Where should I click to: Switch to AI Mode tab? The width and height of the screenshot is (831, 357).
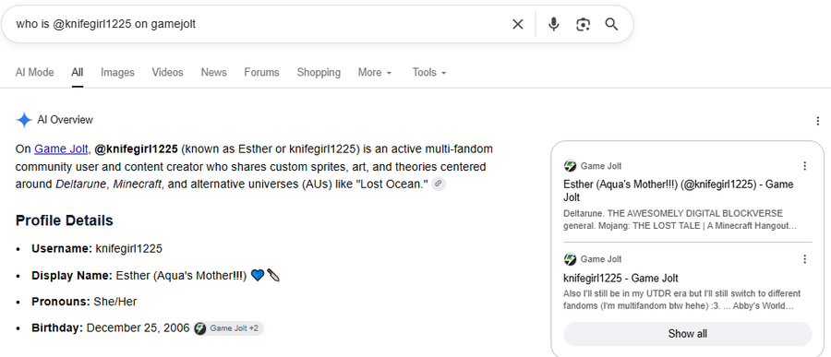34,73
